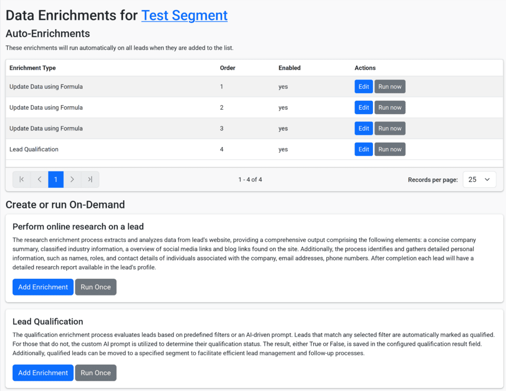This screenshot has width=506, height=391.
Task: Edit the Lead Qualification auto-enrichment
Action: click(x=363, y=149)
